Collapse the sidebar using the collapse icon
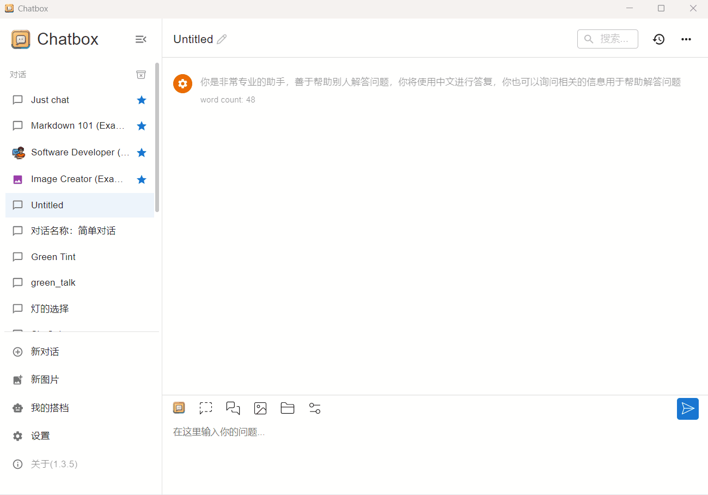 pos(141,39)
